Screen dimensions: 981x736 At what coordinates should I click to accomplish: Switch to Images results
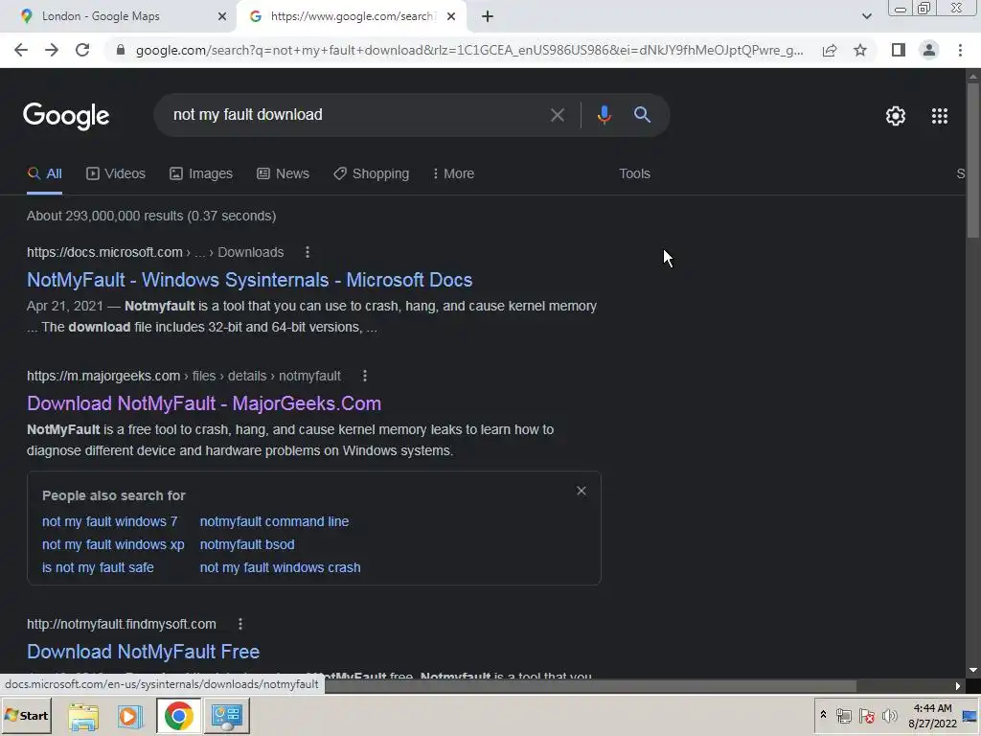click(201, 174)
